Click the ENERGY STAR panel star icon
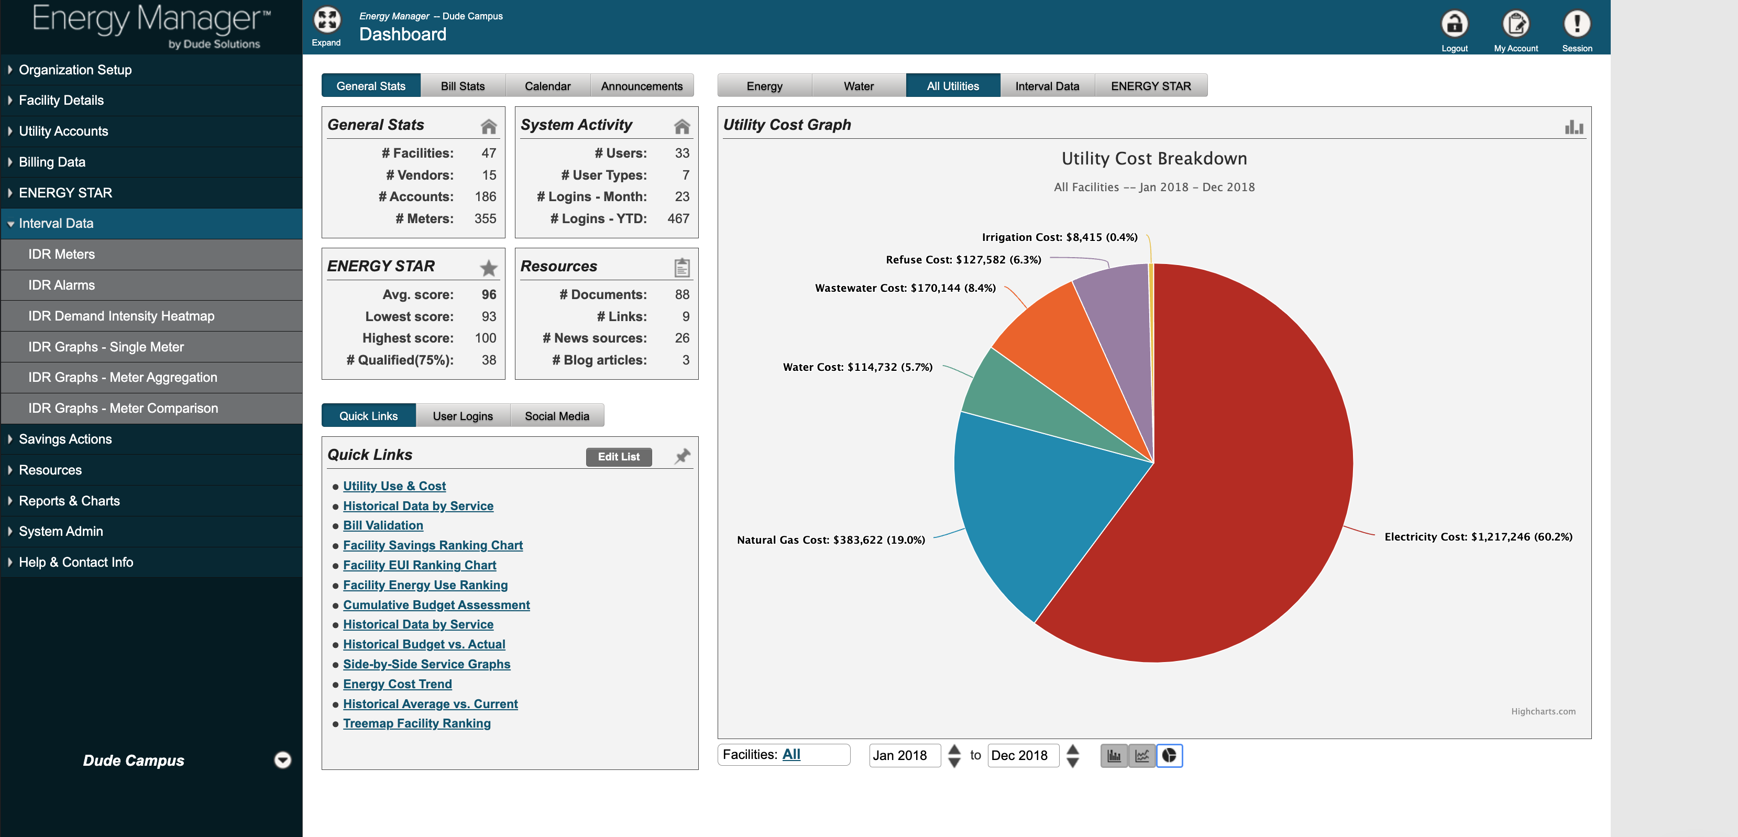1738x837 pixels. point(489,268)
